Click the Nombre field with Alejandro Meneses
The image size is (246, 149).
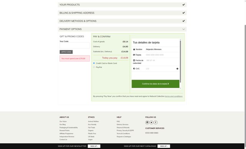click(162, 49)
